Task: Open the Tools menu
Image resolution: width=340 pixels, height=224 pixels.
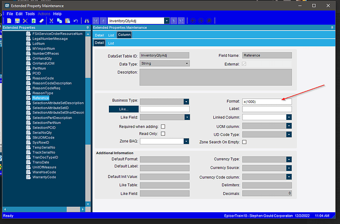Action: (30, 14)
